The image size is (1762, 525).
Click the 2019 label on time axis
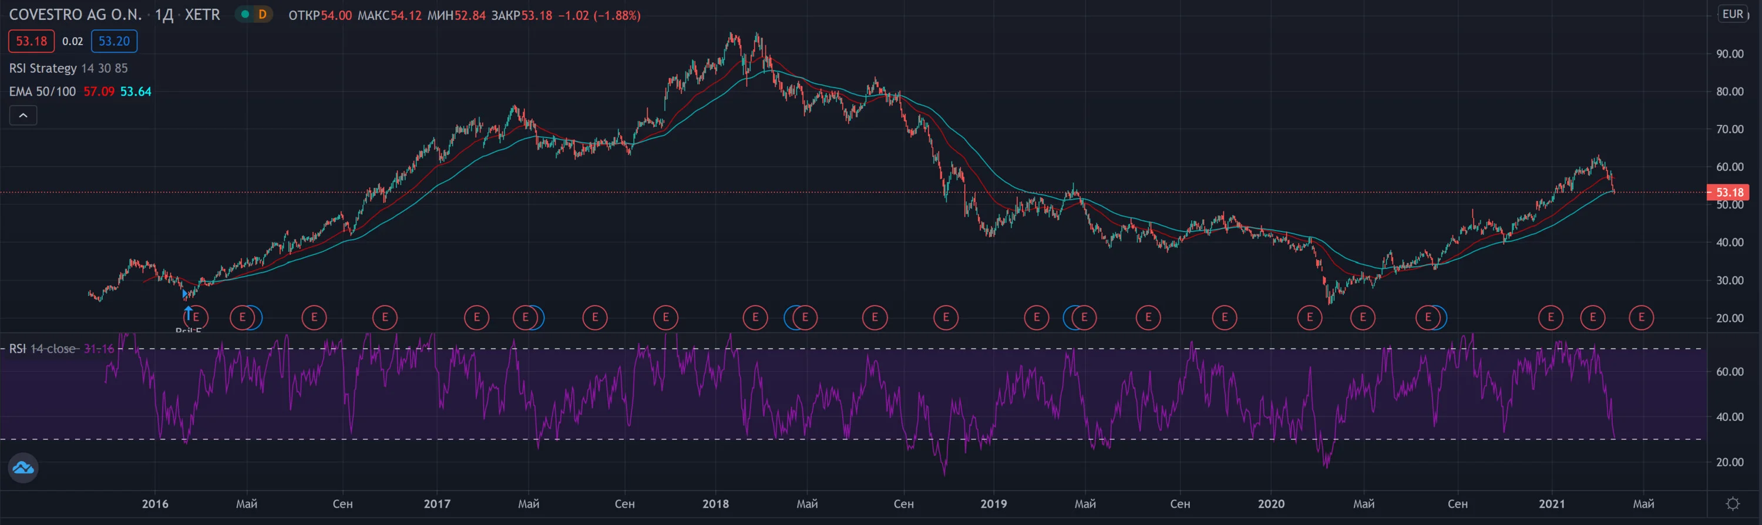(x=994, y=504)
